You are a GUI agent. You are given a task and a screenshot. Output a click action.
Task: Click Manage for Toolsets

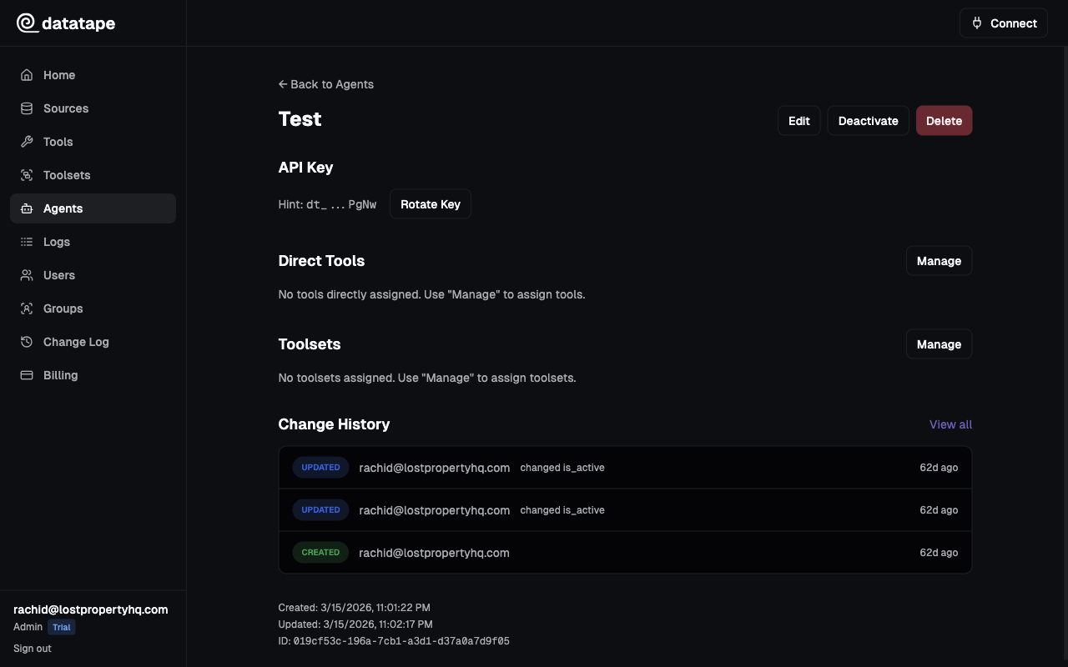(939, 344)
